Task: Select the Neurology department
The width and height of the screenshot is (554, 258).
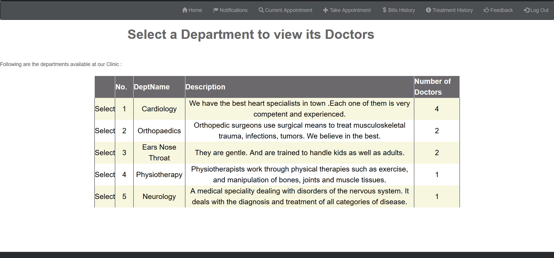Action: click(105, 197)
